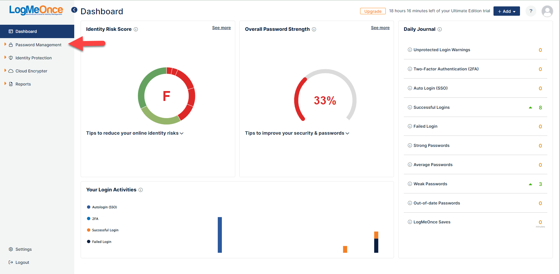Image resolution: width=559 pixels, height=274 pixels.
Task: Click the Unprotected Login Warnings label
Action: tap(442, 50)
